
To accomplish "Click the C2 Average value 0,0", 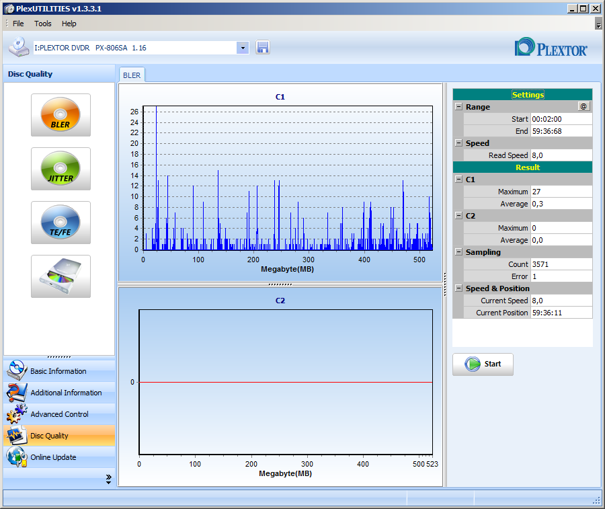I will click(561, 240).
